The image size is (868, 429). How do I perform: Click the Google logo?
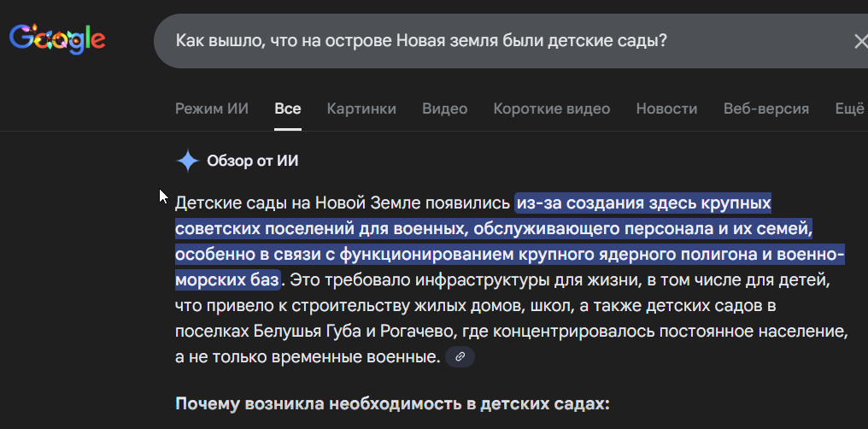pos(57,39)
